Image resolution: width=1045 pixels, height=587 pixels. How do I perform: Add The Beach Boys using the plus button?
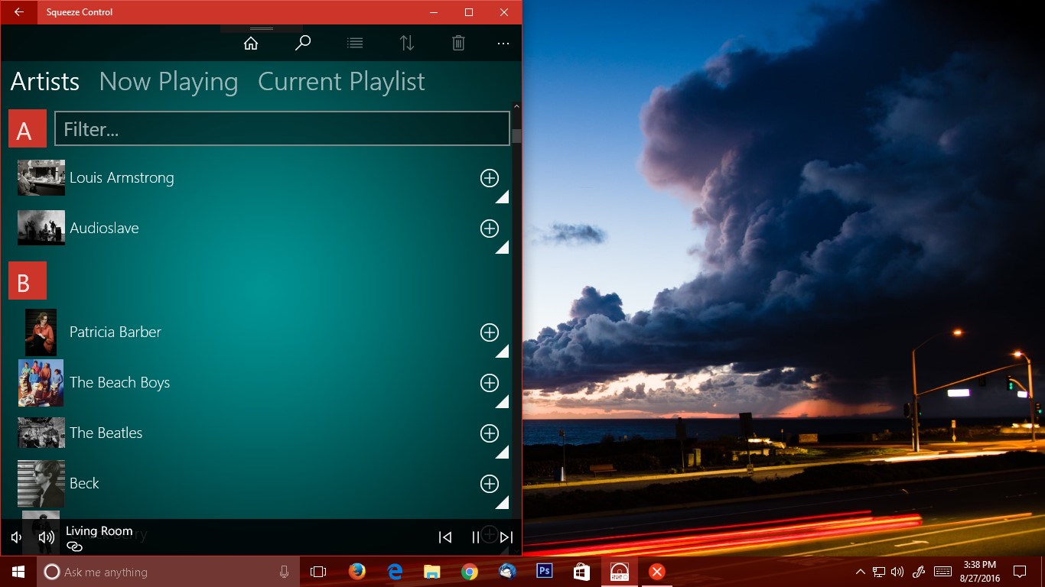490,383
